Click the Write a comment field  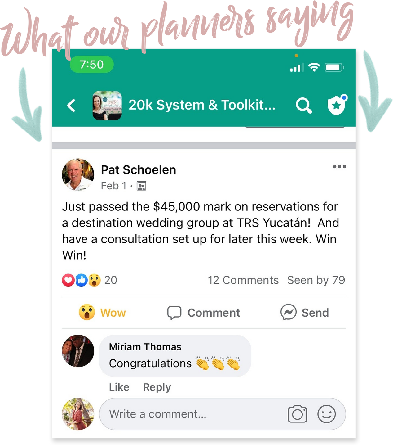[x=223, y=414]
